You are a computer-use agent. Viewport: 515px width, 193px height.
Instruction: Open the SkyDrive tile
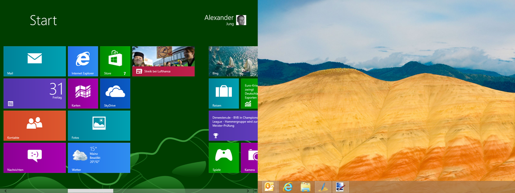[115, 93]
